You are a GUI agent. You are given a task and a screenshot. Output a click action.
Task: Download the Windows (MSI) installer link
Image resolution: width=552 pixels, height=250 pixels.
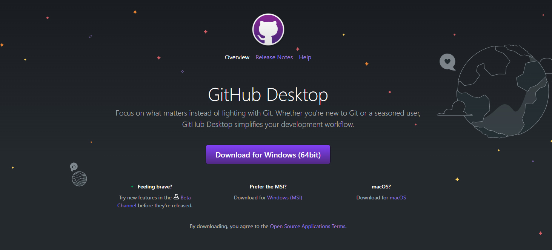point(284,198)
